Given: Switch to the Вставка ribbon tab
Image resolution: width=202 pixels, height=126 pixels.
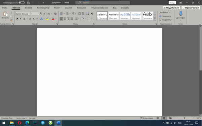Looking at the screenshot, I should pyautogui.click(x=28, y=8).
